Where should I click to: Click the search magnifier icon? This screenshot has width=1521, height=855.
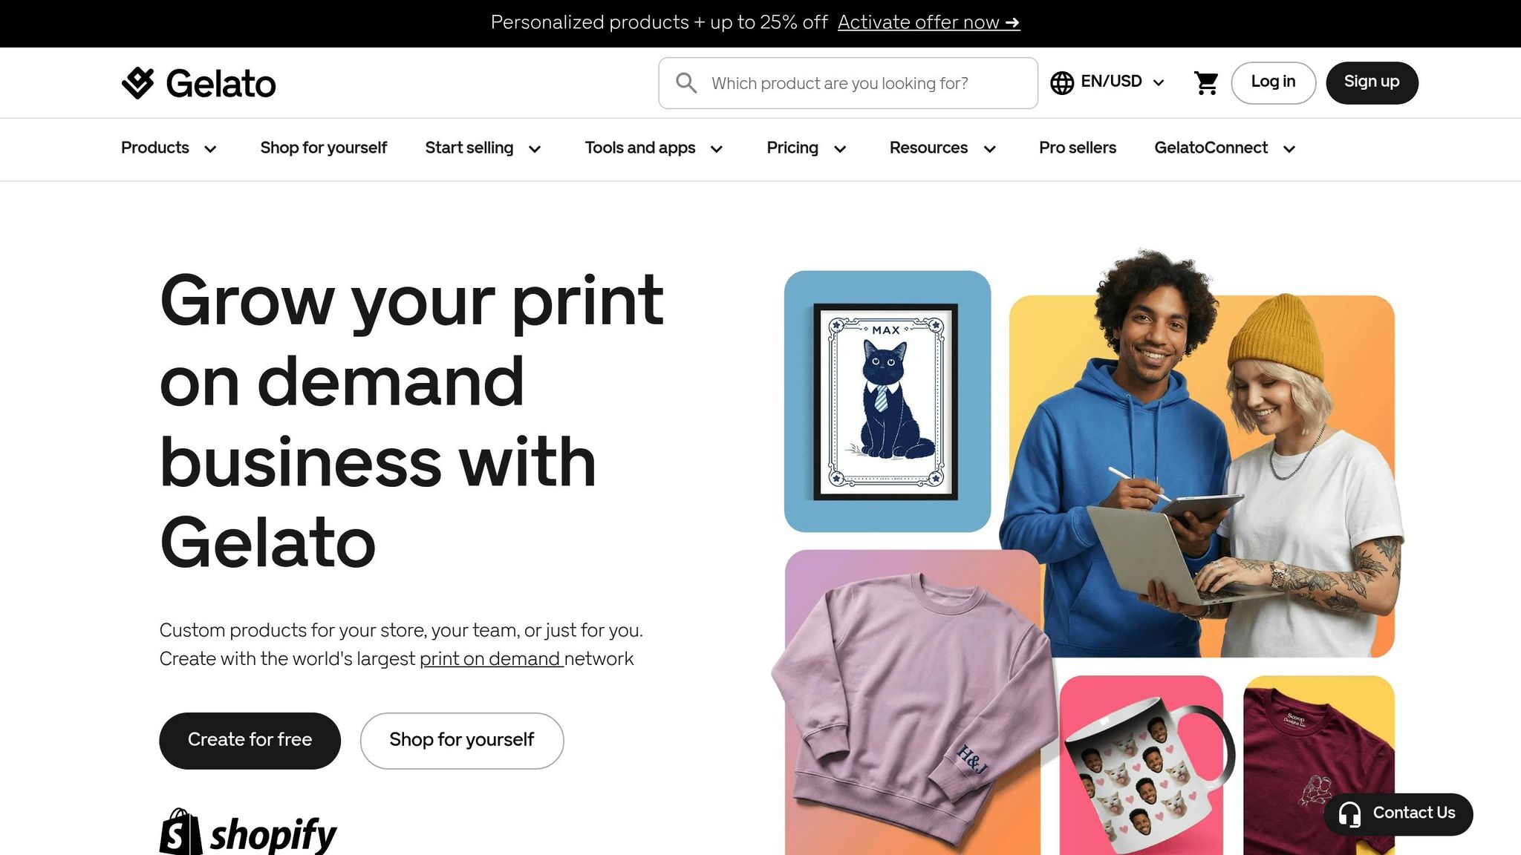[x=686, y=83]
